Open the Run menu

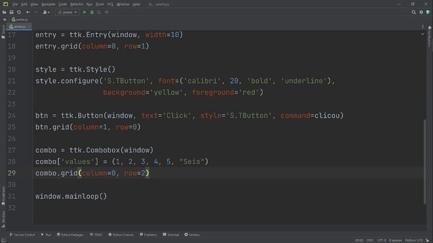[89, 4]
